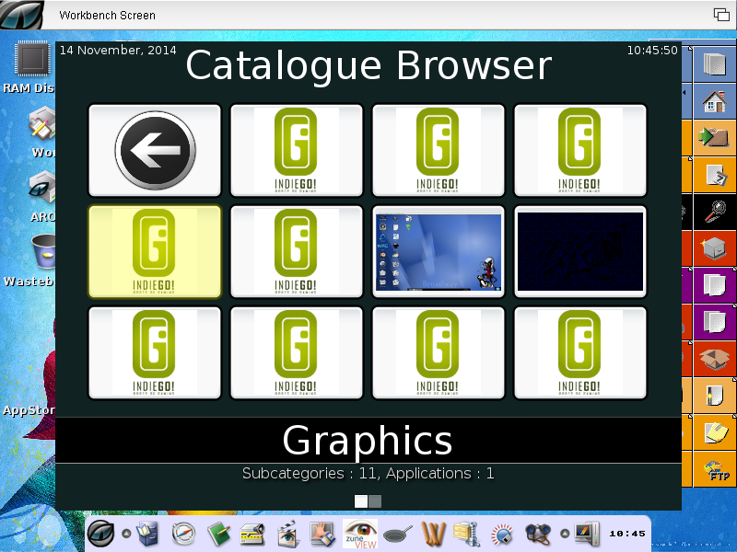Viewport: 737px width, 552px height.
Task: Expand the left arrow button in the dock
Action: point(126,534)
